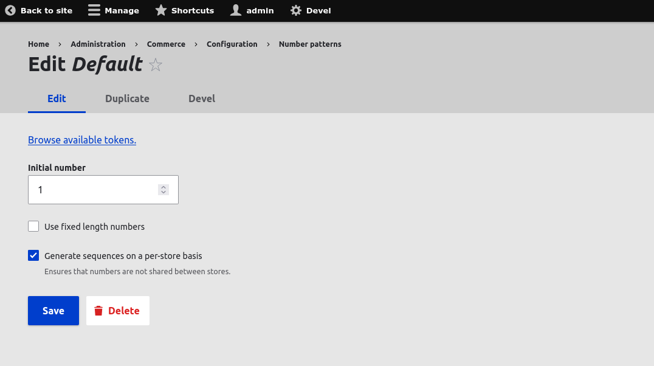The width and height of the screenshot is (654, 366).
Task: Navigate to Home via breadcrumb
Action: (38, 44)
